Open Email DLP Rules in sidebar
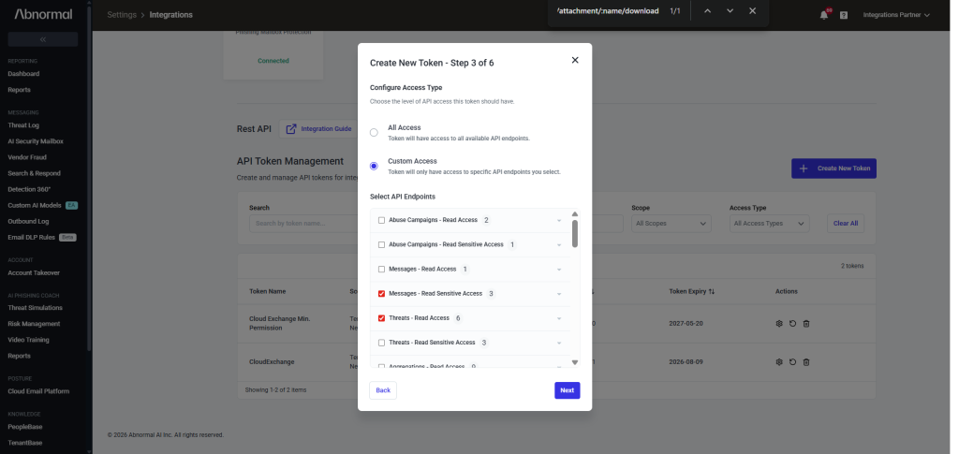The image size is (959, 454). 31,237
